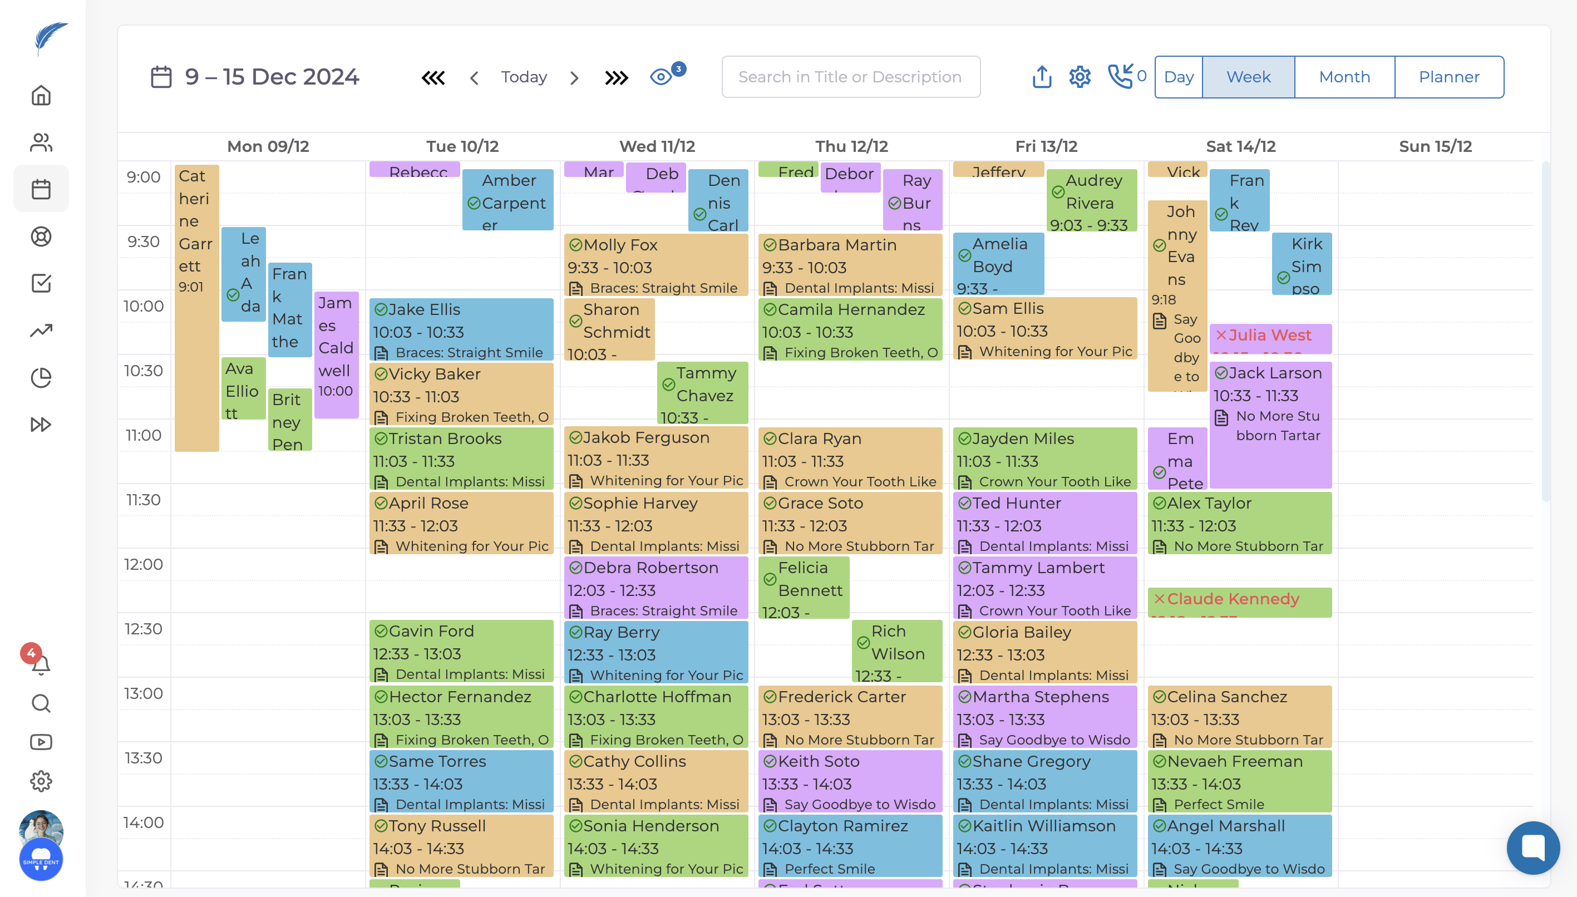Viewport: 1577px width, 897px height.
Task: Toggle the check status on Jake Ellis appointment
Action: (x=381, y=309)
